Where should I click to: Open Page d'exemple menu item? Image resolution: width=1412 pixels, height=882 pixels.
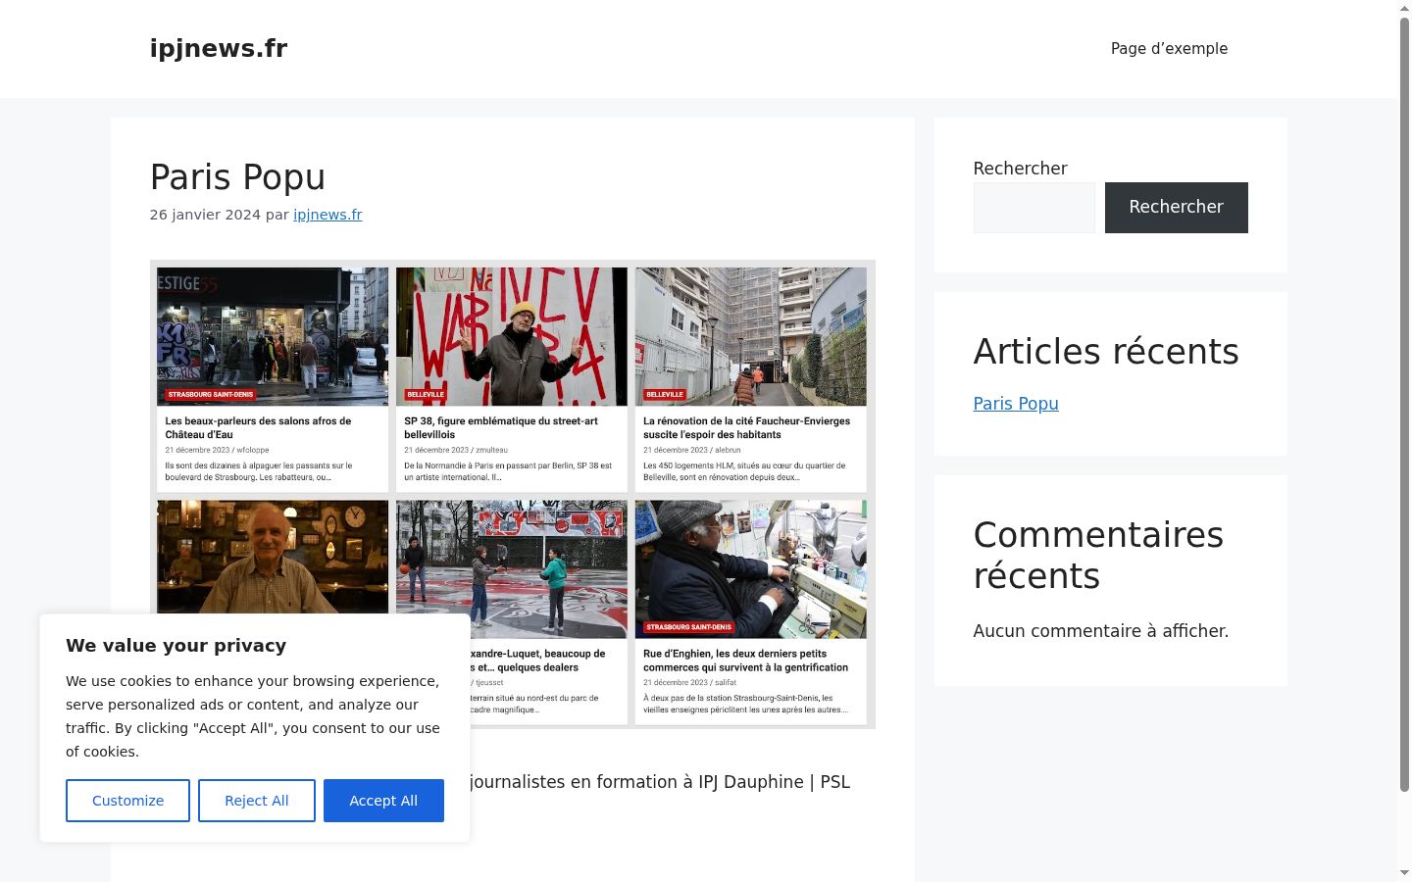click(1169, 49)
